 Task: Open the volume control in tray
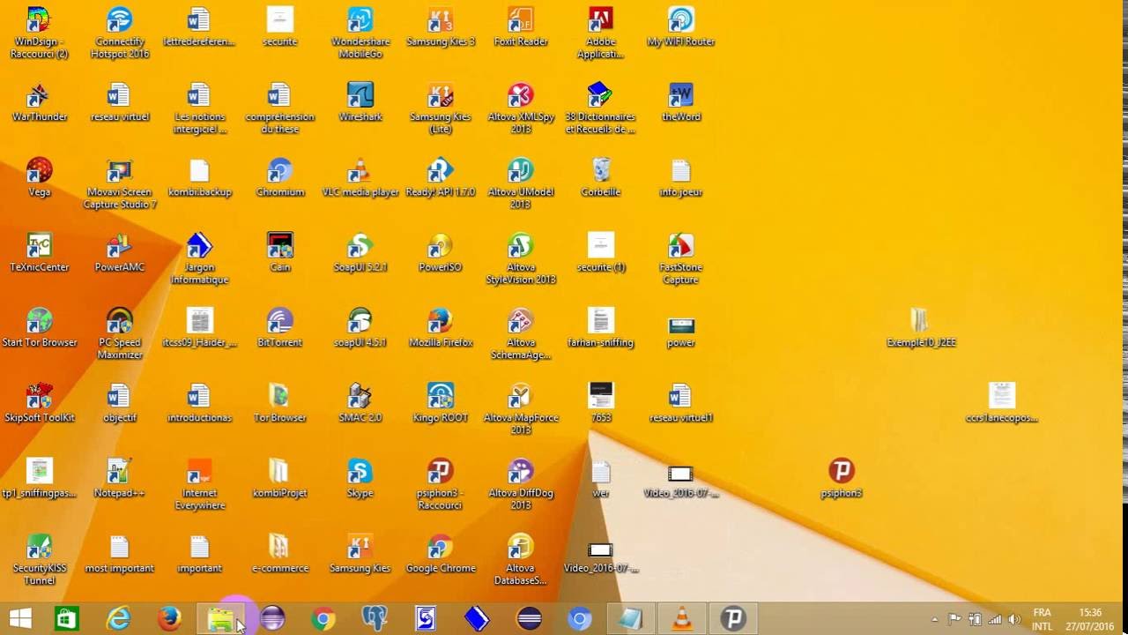point(1014,619)
